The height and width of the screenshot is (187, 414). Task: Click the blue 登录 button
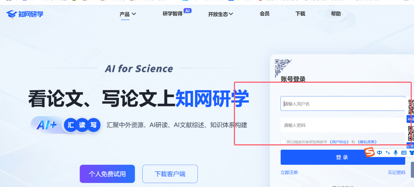point(343,157)
